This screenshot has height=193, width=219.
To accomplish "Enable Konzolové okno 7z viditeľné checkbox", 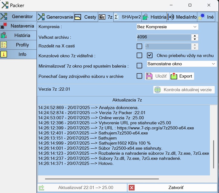I will 139,55.
